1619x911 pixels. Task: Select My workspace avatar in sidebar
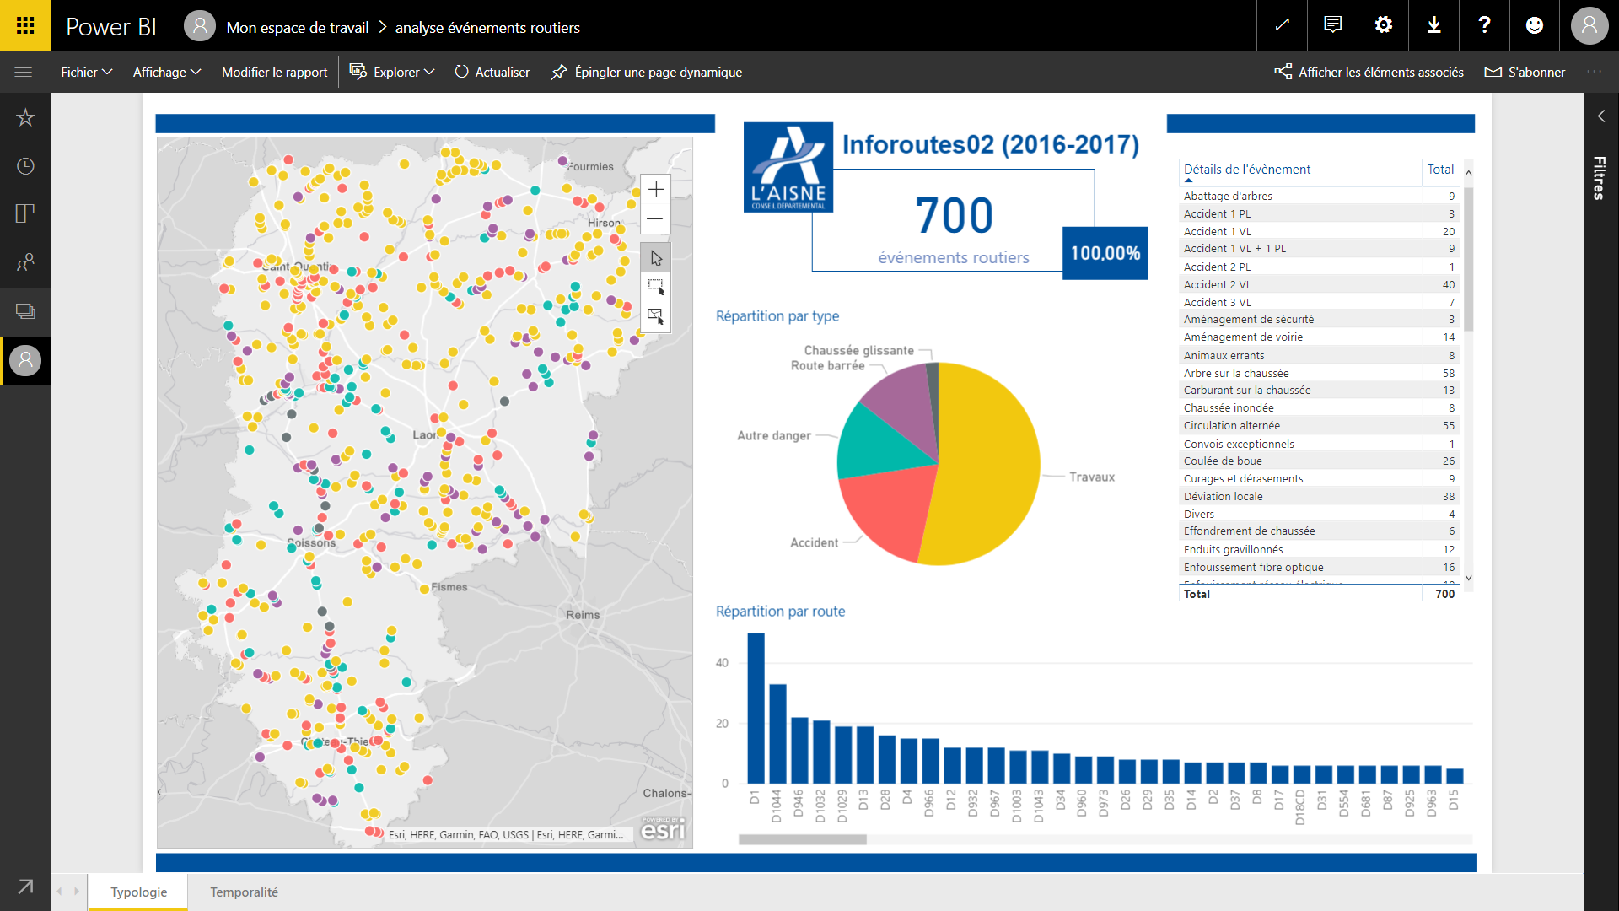25,360
